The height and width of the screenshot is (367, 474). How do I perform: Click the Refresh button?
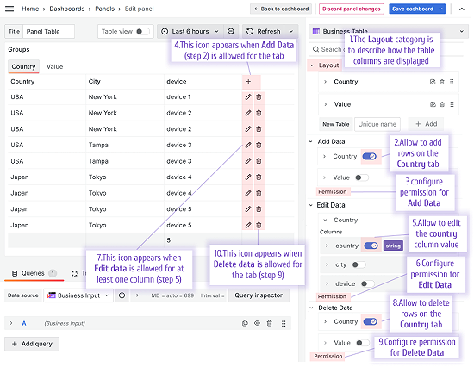coord(264,31)
